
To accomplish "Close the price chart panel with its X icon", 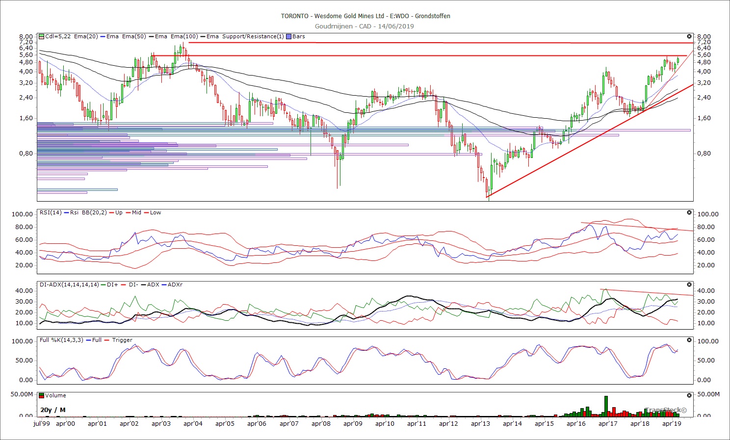I will coord(689,36).
